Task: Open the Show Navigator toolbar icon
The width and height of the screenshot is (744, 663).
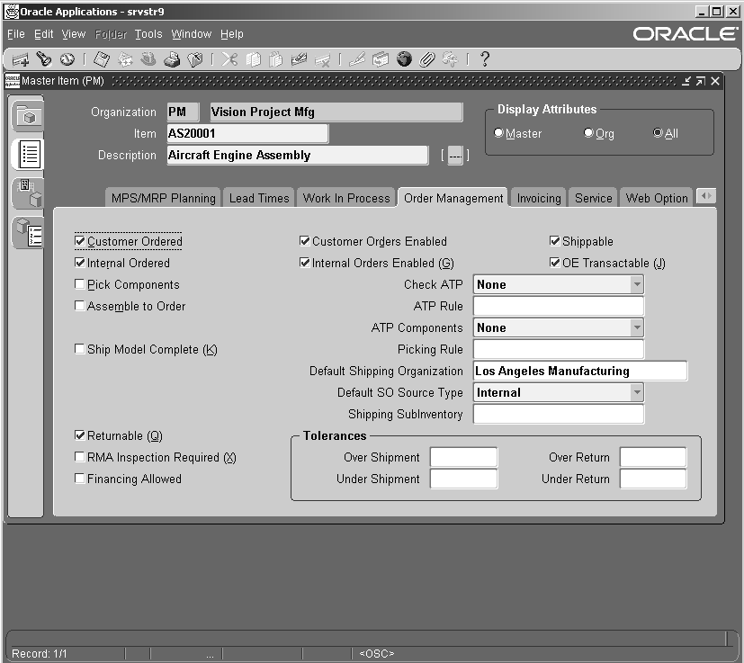Action: click(67, 59)
